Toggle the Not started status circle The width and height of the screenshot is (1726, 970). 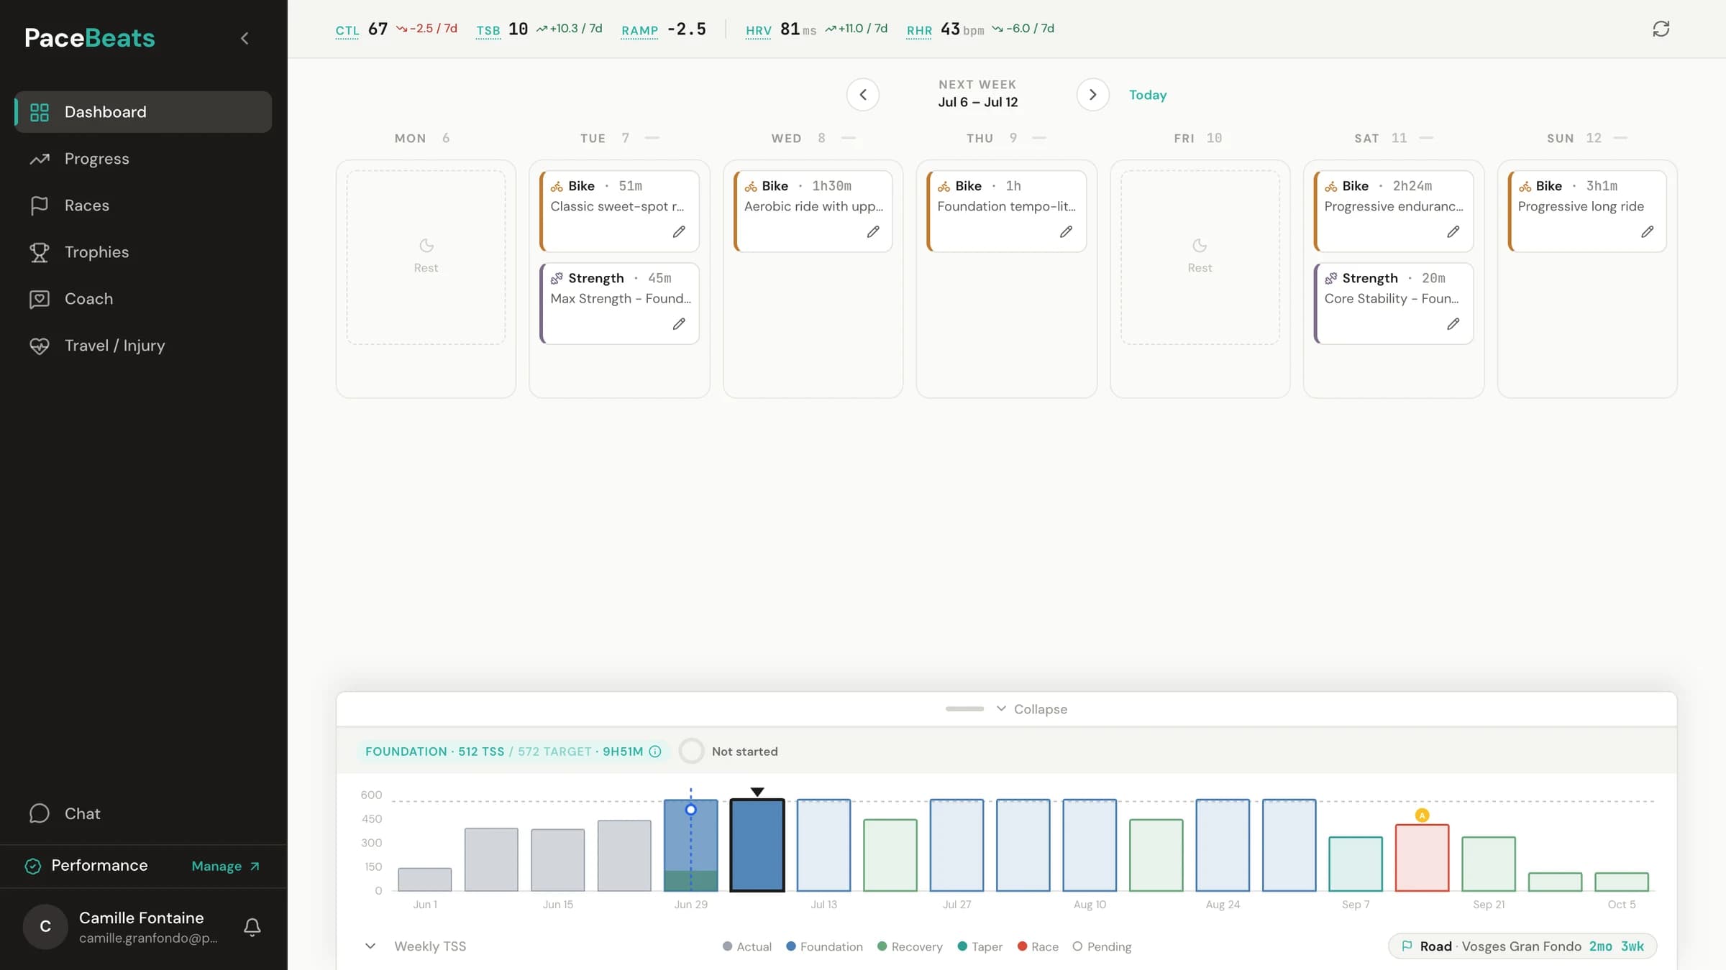pyautogui.click(x=691, y=752)
